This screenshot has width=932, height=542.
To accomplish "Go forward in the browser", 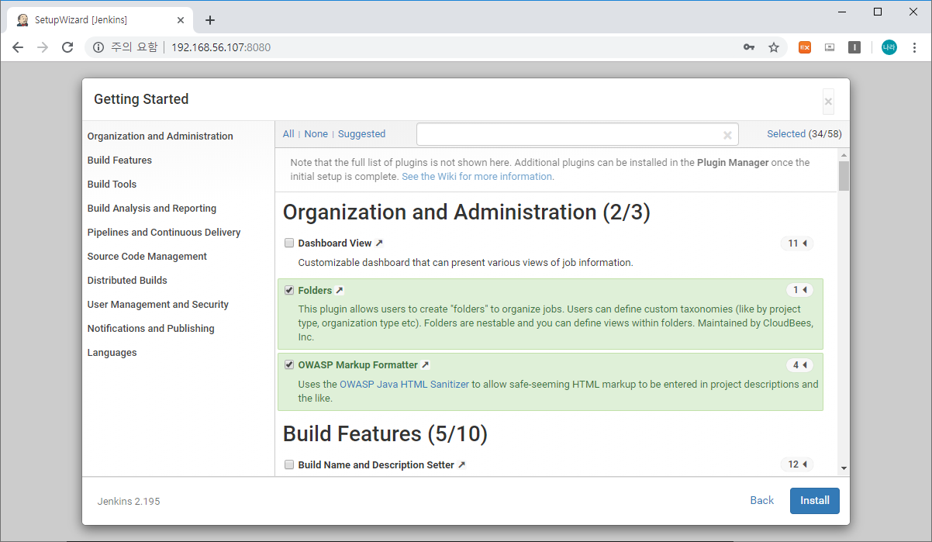I will point(43,47).
